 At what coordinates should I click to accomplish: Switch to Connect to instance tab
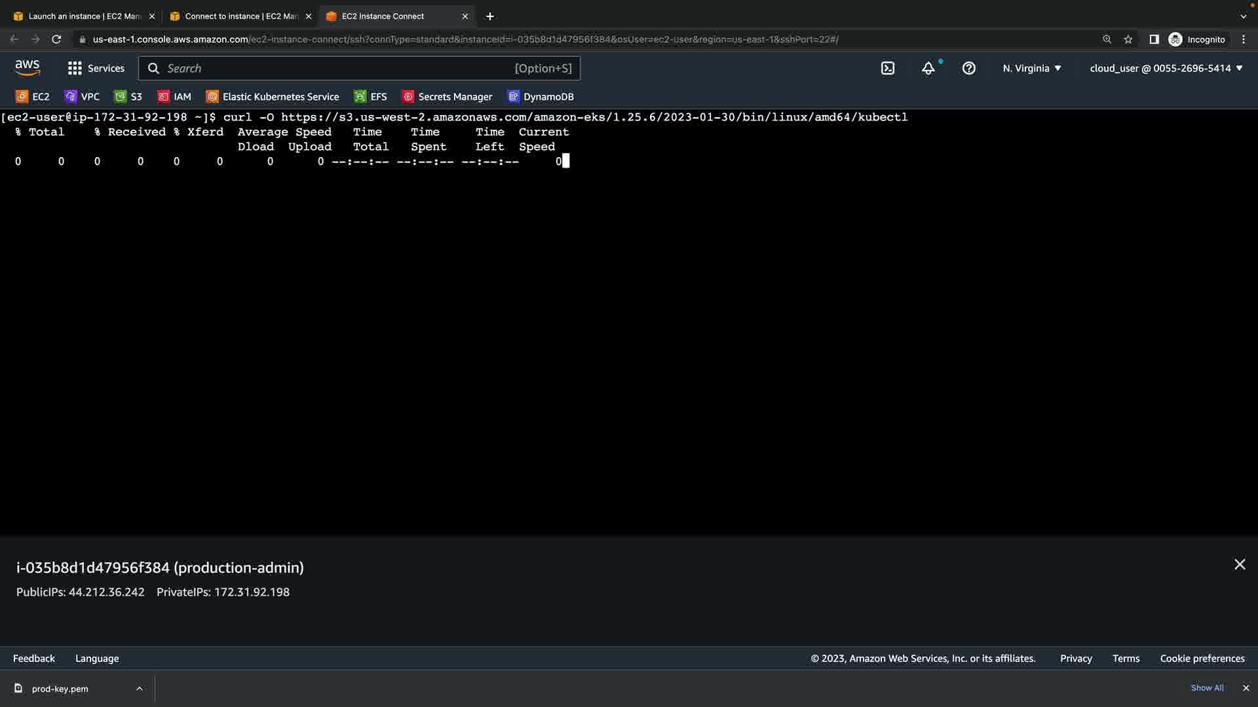(240, 16)
